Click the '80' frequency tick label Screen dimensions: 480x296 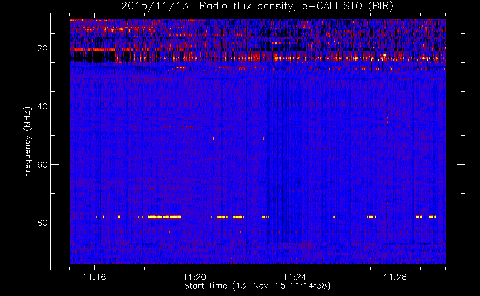click(x=42, y=223)
